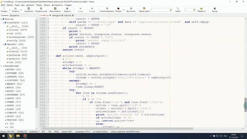Toggle code fold at line 211 while loop
This screenshot has width=247, height=139.
click(x=49, y=68)
